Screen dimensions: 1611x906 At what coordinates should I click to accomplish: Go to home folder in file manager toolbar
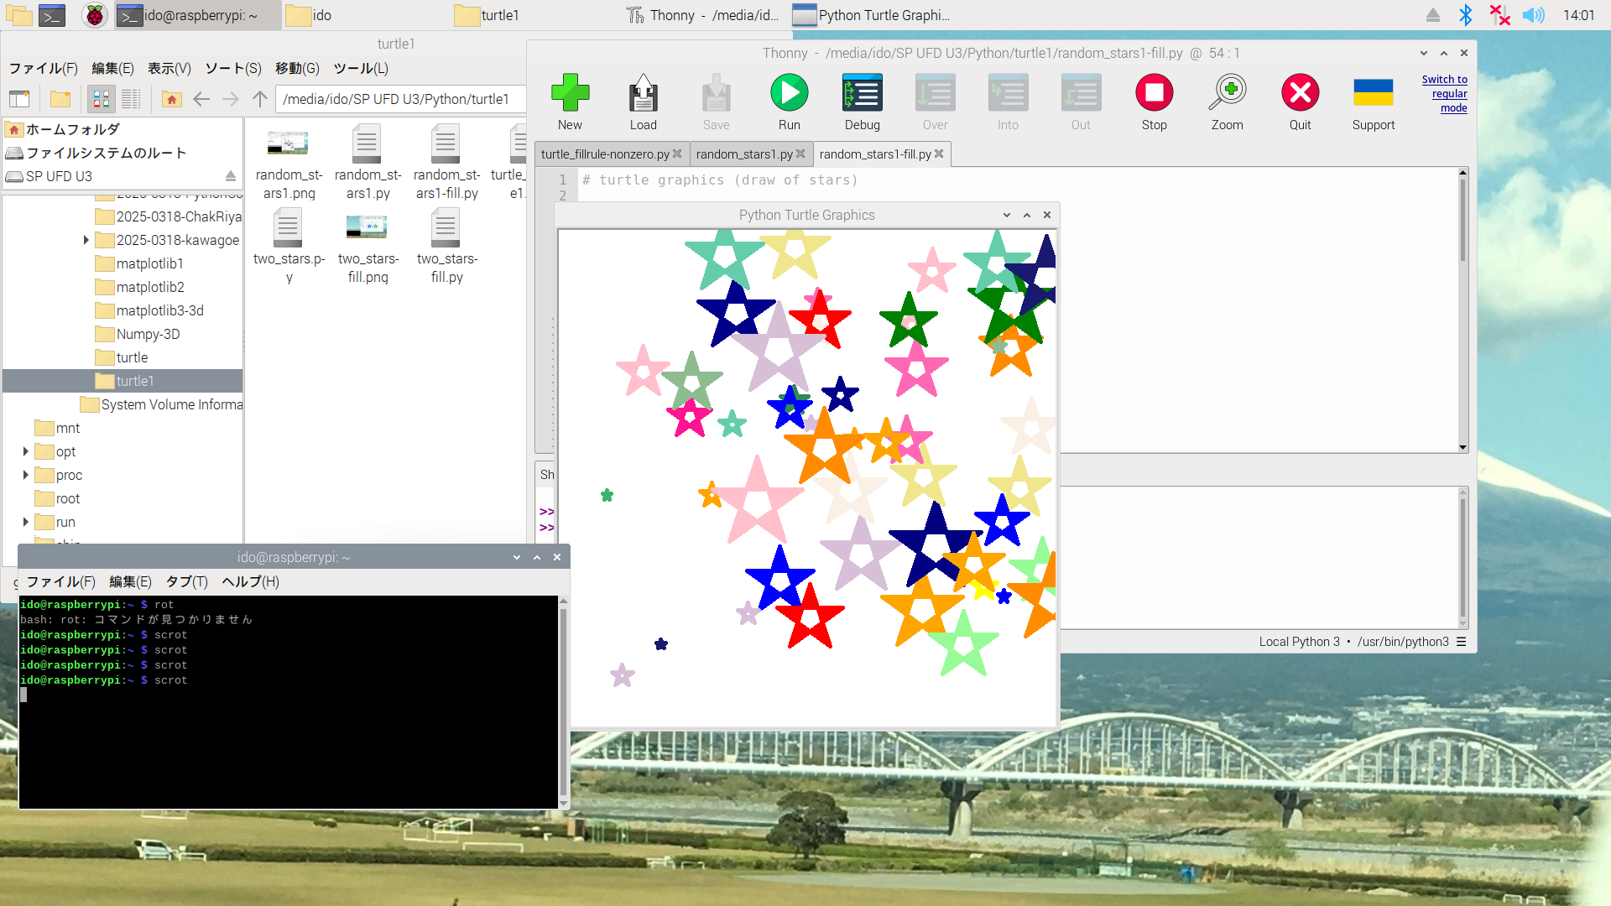[171, 99]
